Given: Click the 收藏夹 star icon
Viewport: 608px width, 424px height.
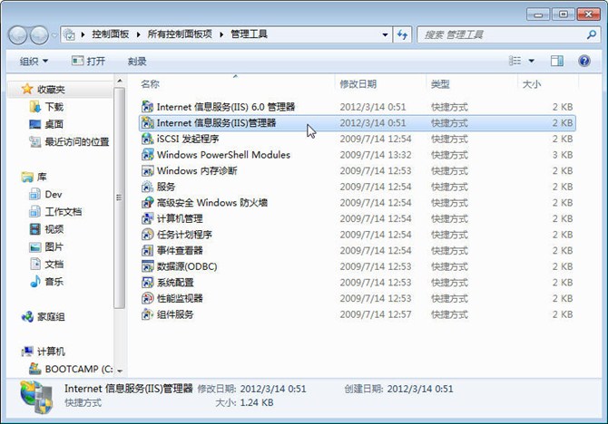Looking at the screenshot, I should point(27,89).
